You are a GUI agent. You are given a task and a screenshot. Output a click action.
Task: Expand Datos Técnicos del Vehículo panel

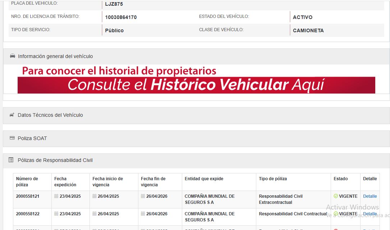coord(50,115)
